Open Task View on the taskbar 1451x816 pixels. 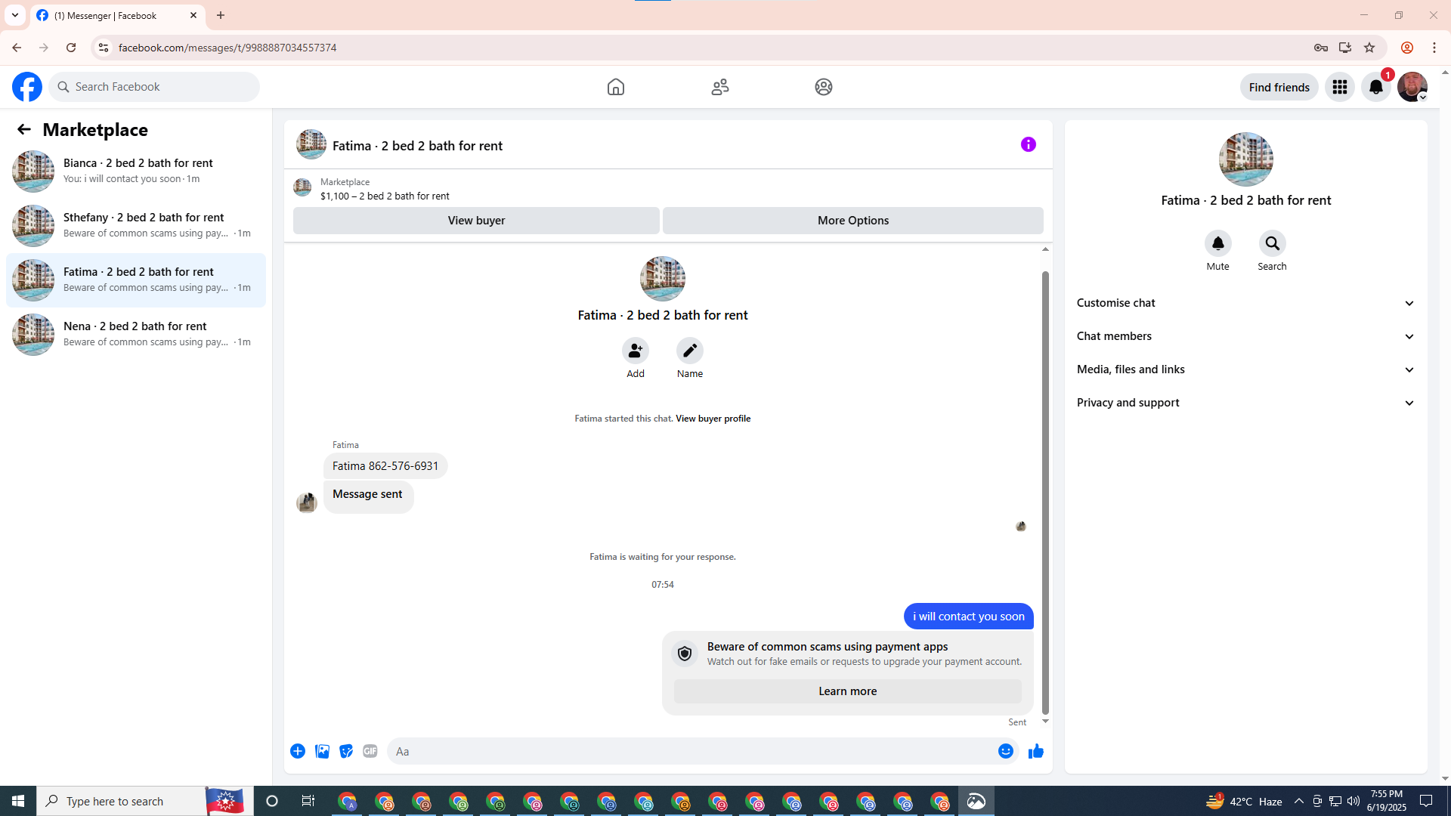(x=308, y=801)
